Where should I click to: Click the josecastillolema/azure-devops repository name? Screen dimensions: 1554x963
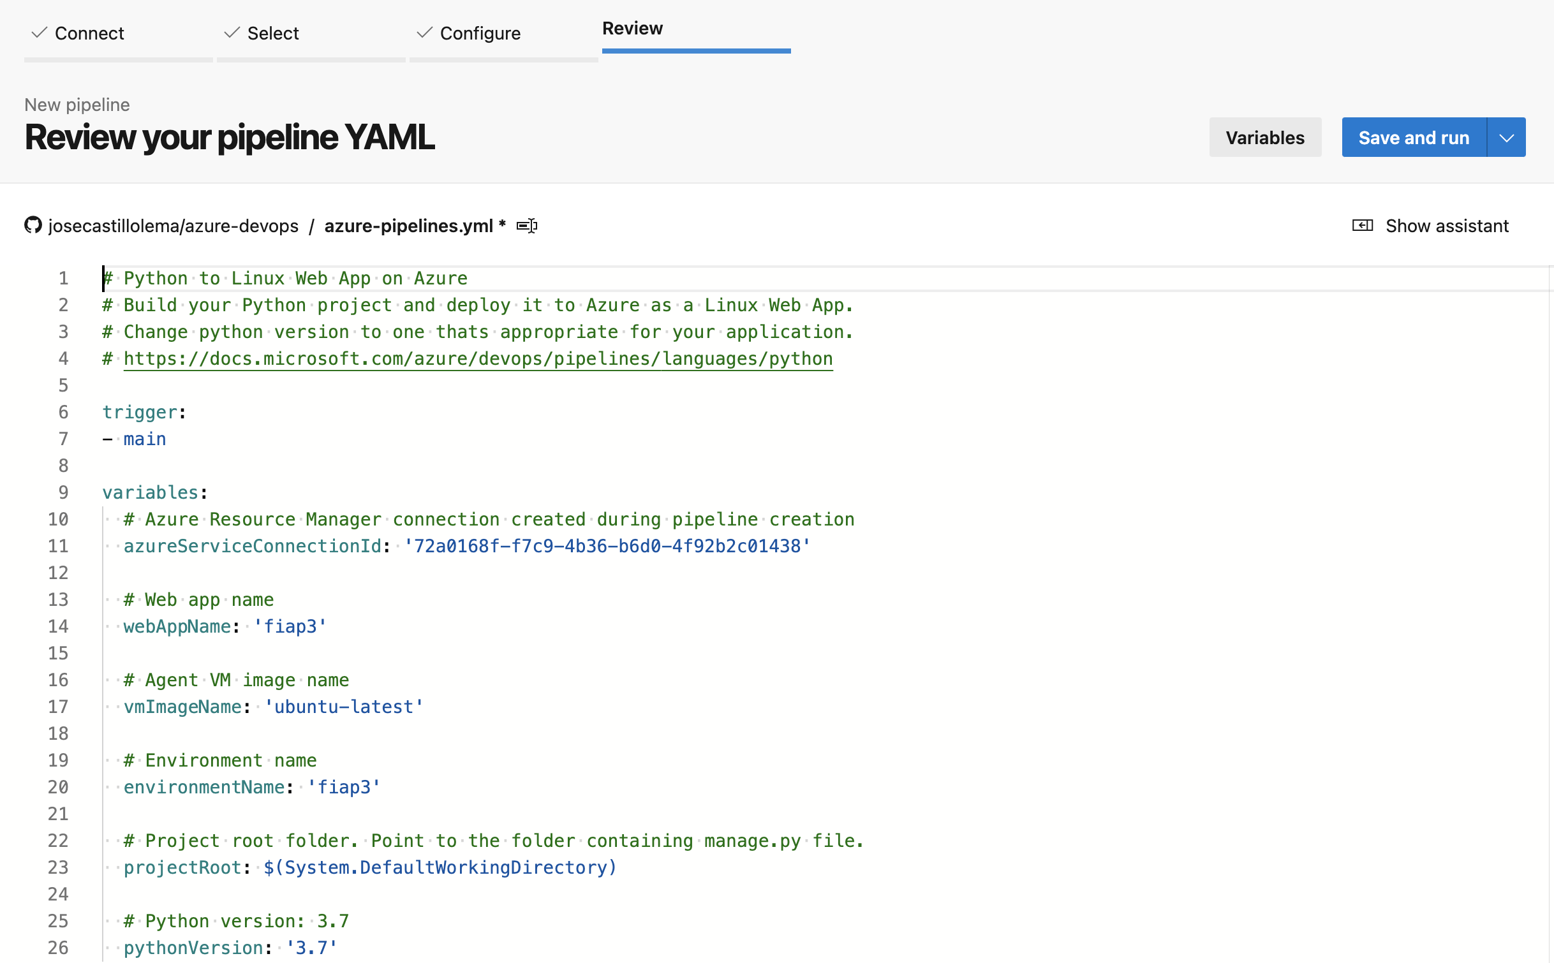[x=174, y=226]
